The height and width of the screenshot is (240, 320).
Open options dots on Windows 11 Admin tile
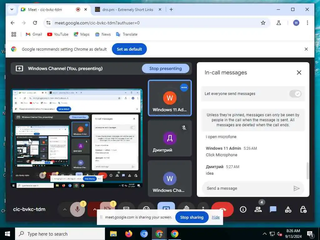coord(184,87)
